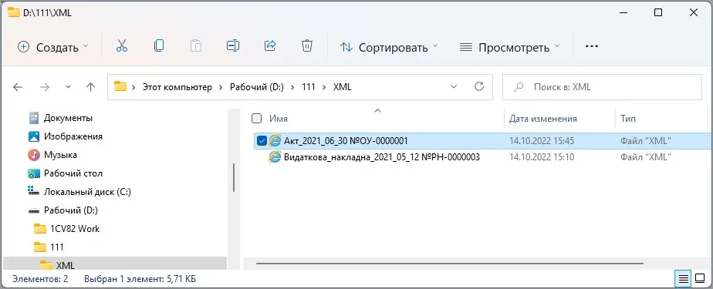
Task: Open the three-dots more options menu
Action: (x=591, y=46)
